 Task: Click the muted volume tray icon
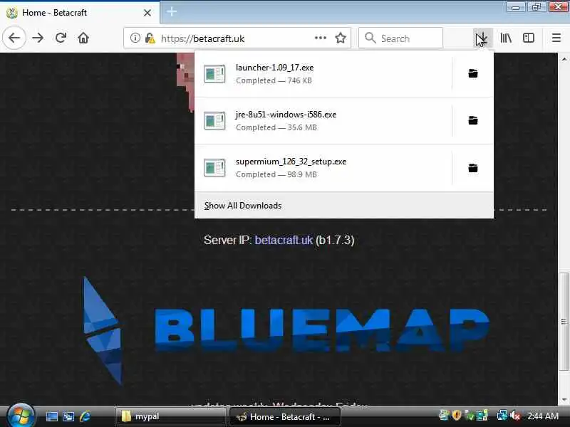(515, 415)
